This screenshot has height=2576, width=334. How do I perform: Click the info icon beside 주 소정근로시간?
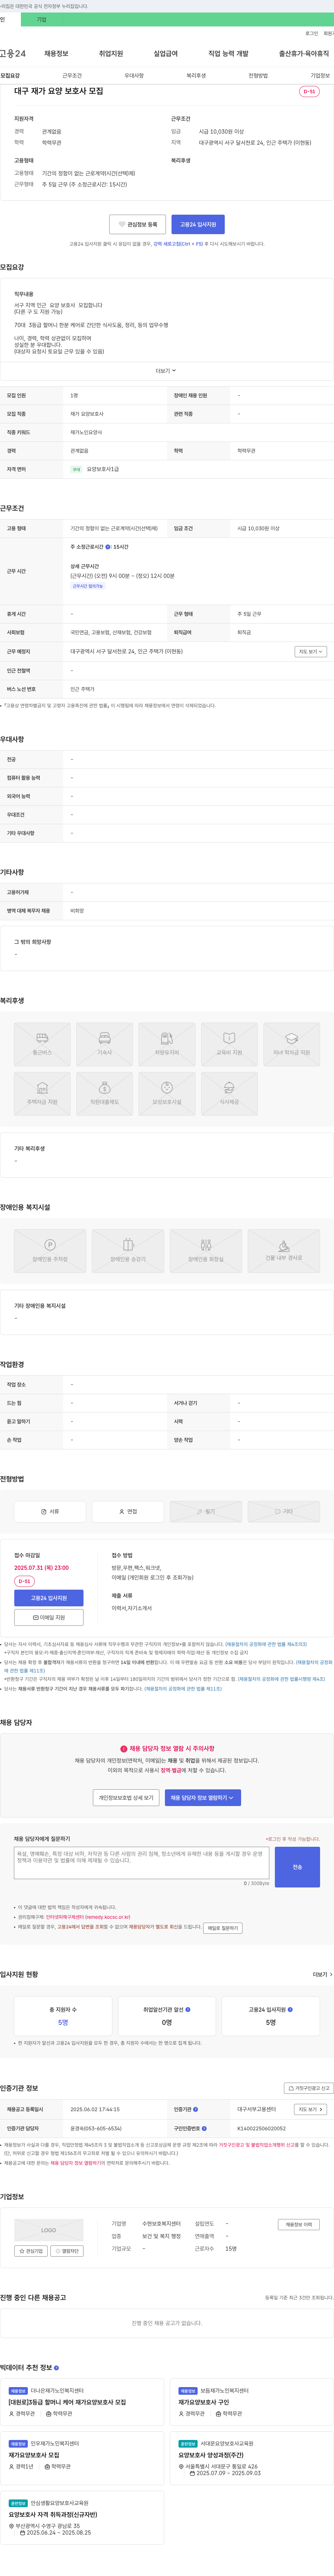tap(108, 547)
